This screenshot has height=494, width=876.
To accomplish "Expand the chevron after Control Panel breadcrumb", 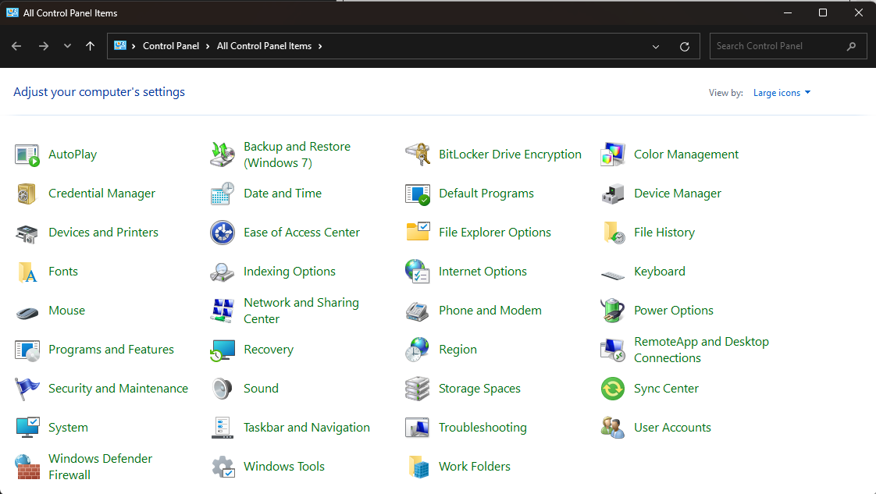I will click(x=208, y=46).
